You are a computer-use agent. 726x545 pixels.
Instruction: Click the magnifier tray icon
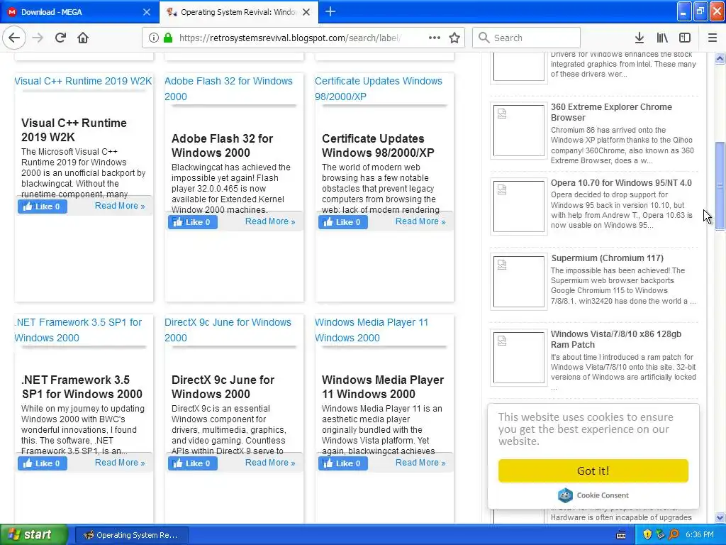[674, 535]
